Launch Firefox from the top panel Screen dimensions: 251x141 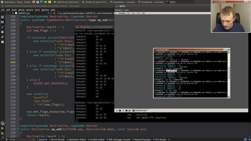pyautogui.click(x=33, y=2)
